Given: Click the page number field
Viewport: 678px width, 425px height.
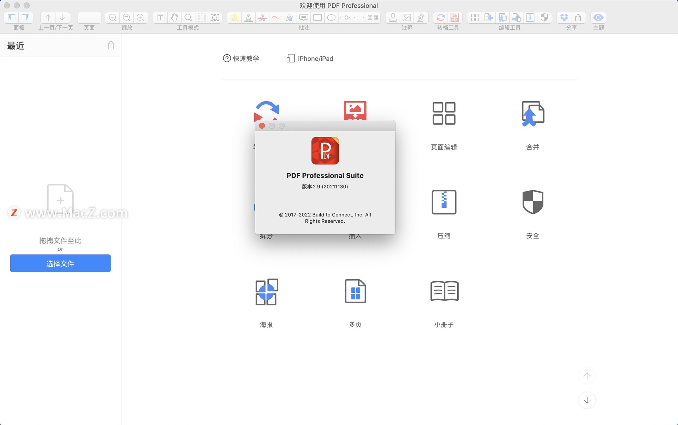Looking at the screenshot, I should tap(89, 17).
